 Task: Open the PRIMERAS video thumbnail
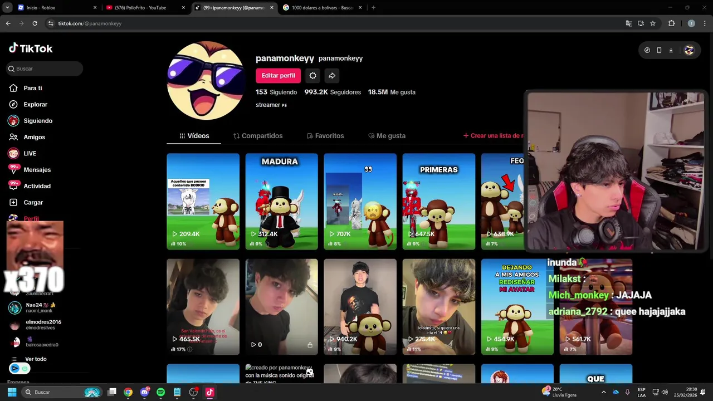(x=438, y=202)
